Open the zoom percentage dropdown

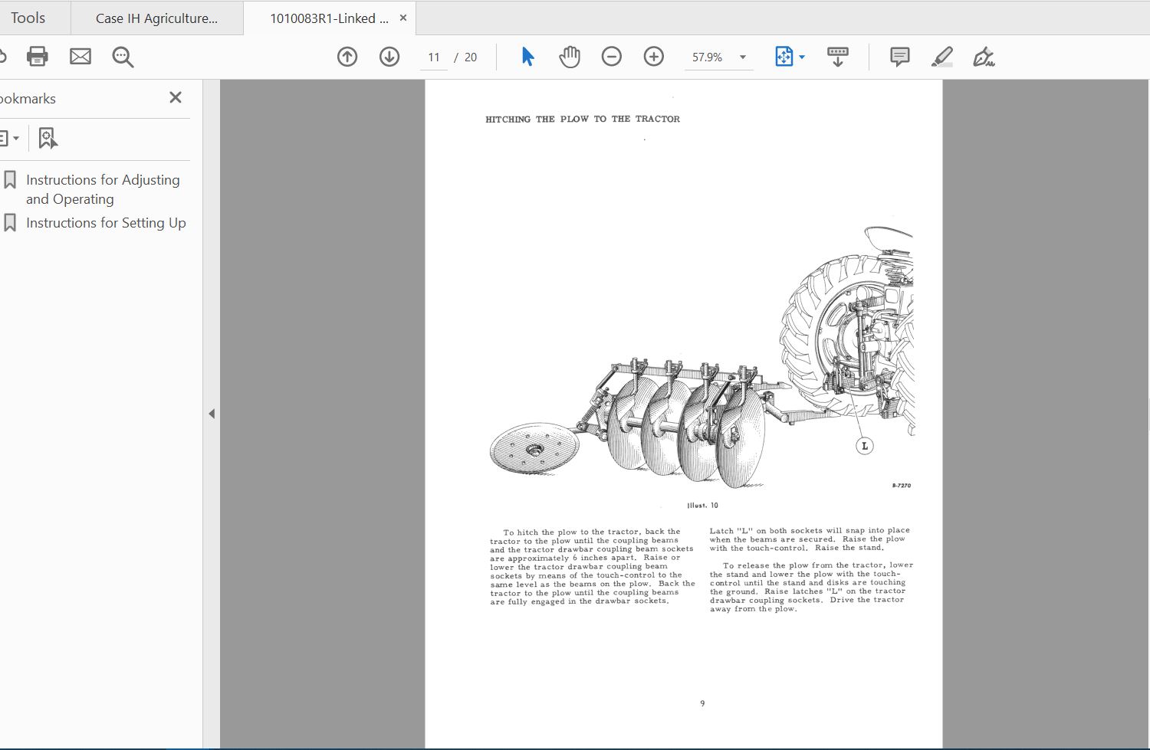(x=742, y=57)
